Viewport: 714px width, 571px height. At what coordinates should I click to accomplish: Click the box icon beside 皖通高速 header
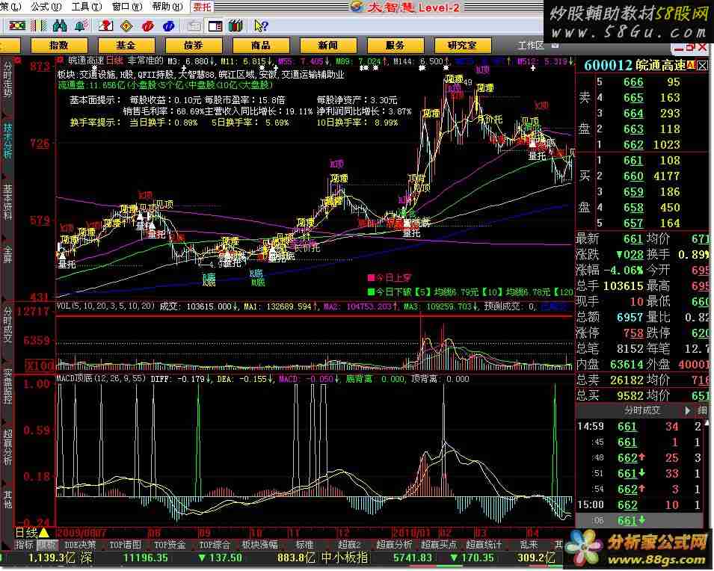pos(703,66)
